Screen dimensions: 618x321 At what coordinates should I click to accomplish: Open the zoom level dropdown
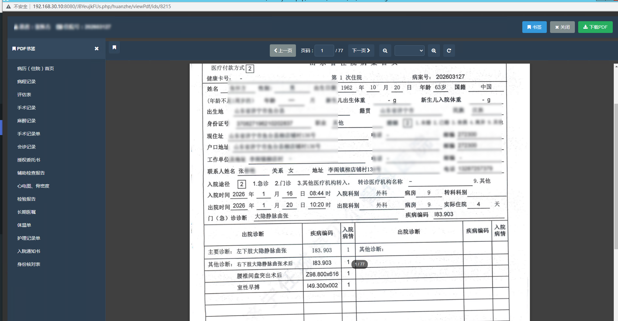click(409, 51)
